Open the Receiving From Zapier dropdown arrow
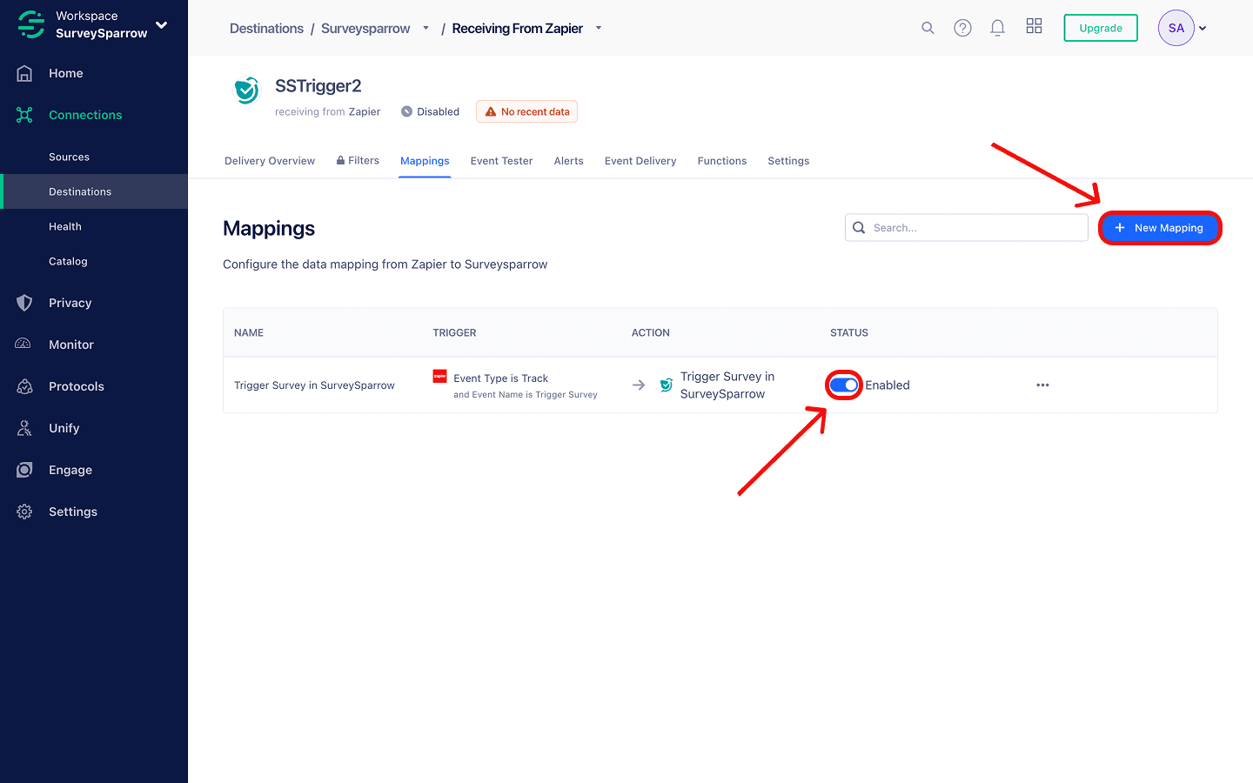The height and width of the screenshot is (783, 1253). tap(599, 28)
